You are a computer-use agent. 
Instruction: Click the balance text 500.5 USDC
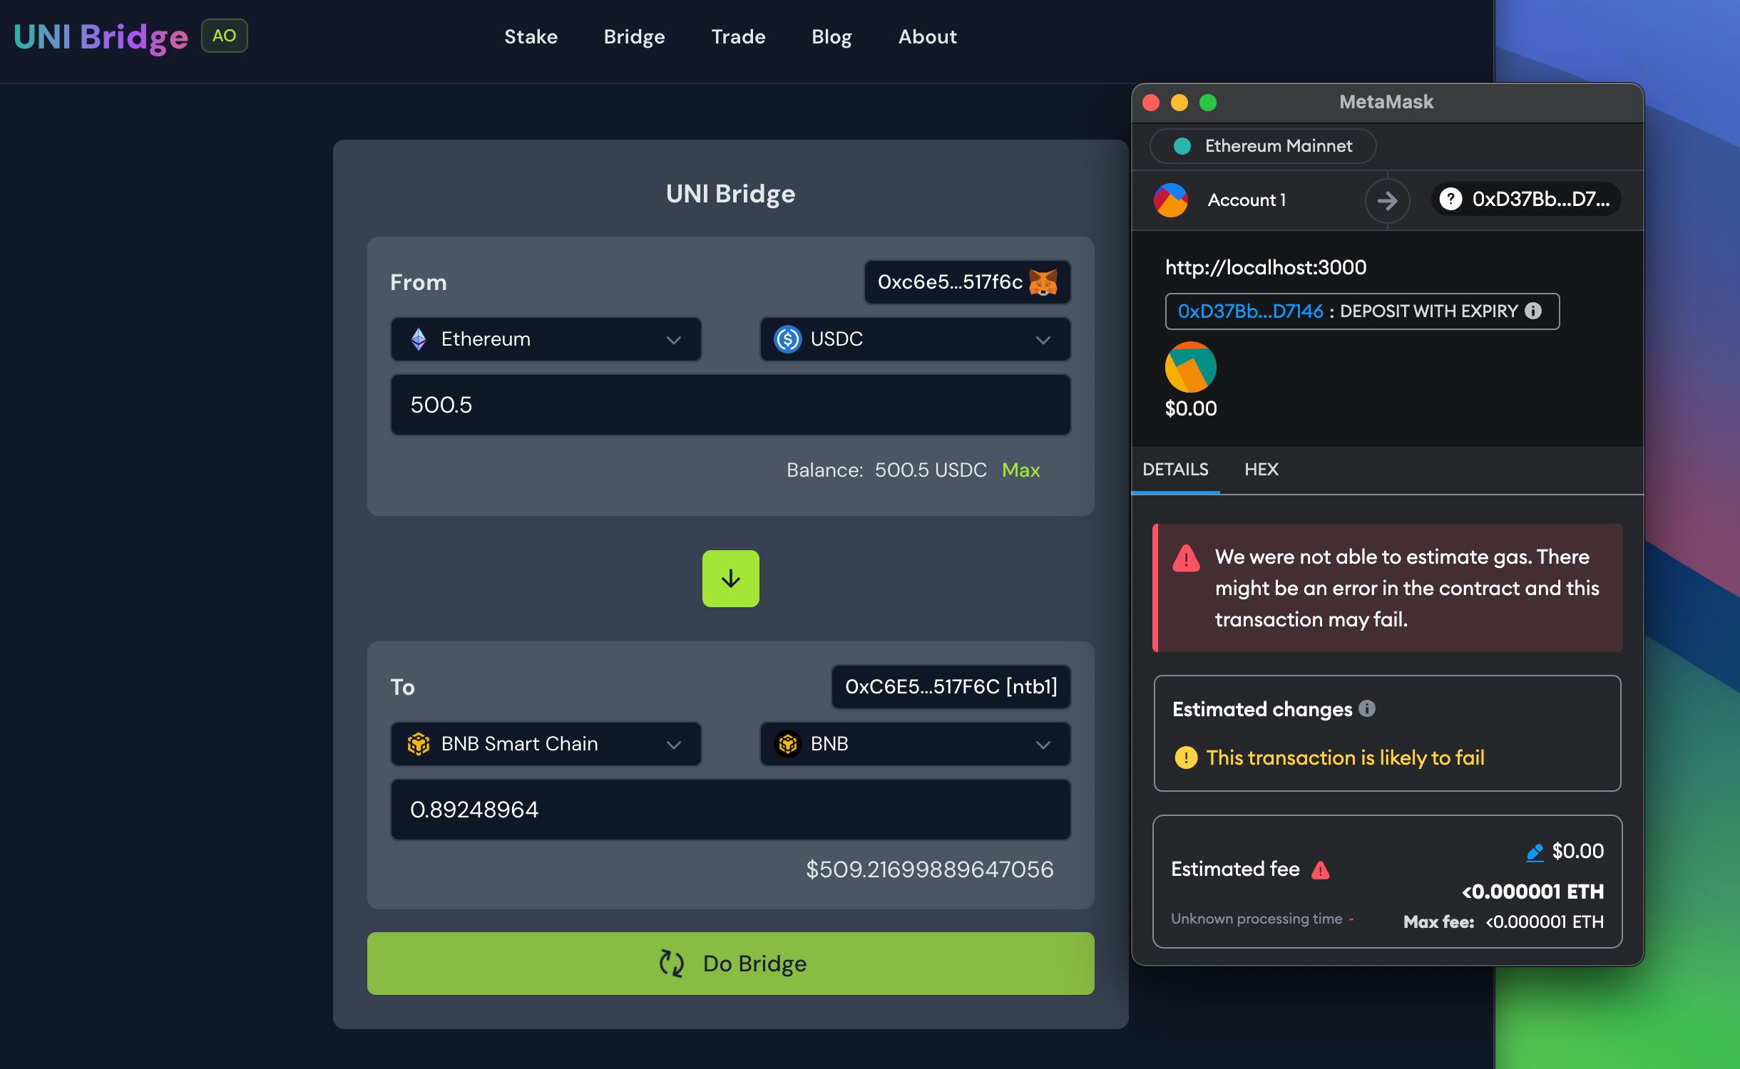[x=931, y=470]
